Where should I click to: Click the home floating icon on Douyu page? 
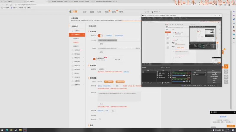click(226, 72)
